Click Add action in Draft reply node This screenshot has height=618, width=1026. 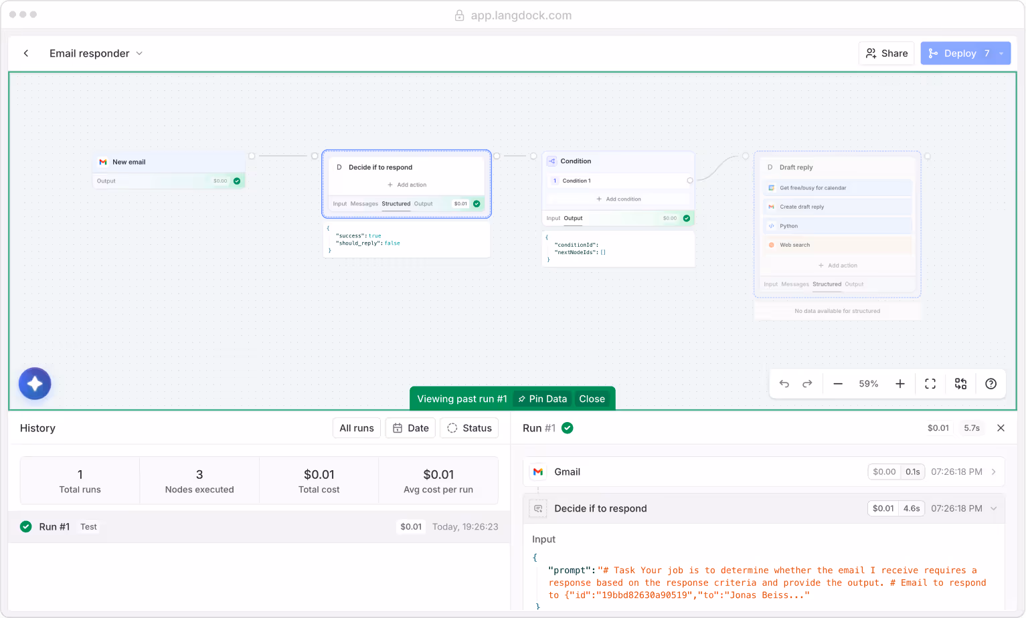(838, 266)
